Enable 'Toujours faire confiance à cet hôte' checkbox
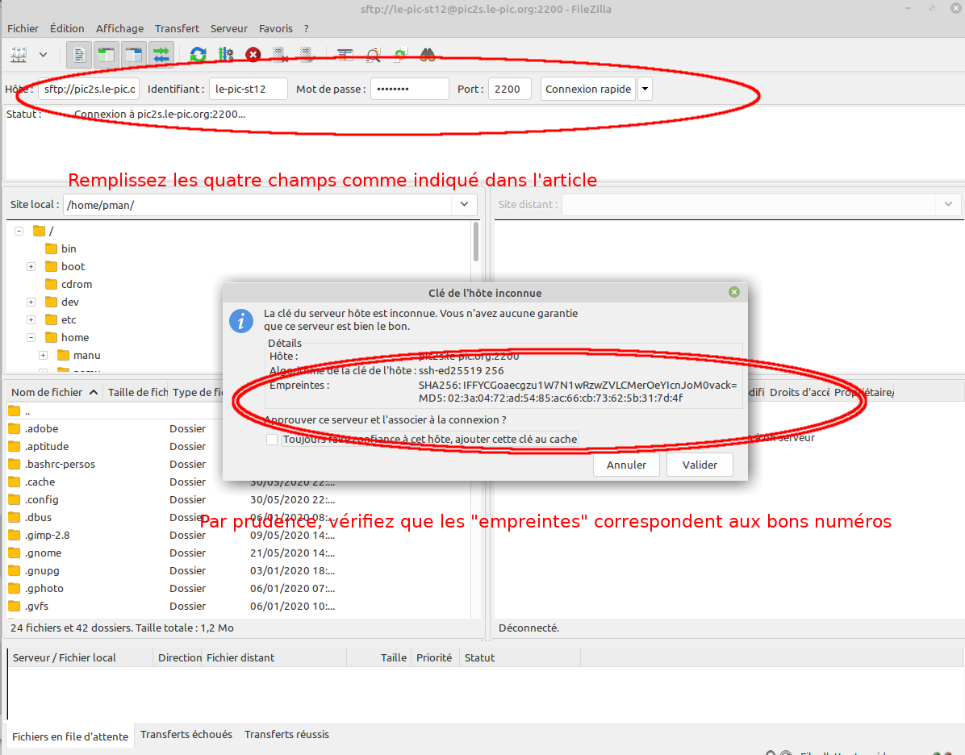Image resolution: width=965 pixels, height=755 pixels. [272, 440]
